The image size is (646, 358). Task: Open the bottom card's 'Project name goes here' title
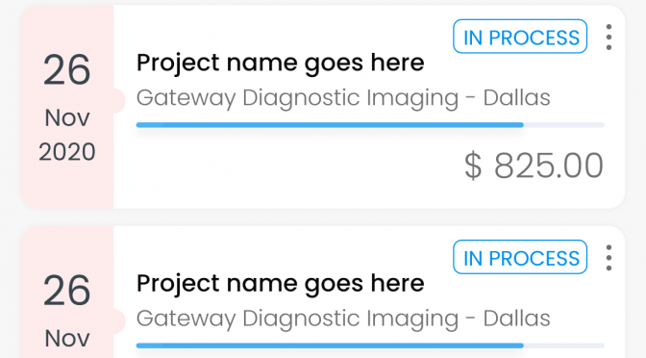coord(280,284)
